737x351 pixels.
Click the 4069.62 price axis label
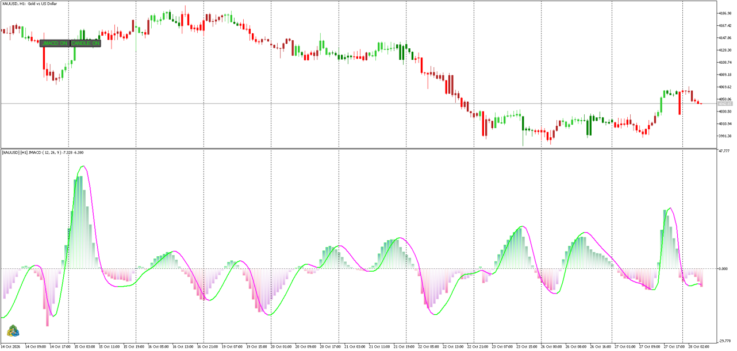pos(724,87)
